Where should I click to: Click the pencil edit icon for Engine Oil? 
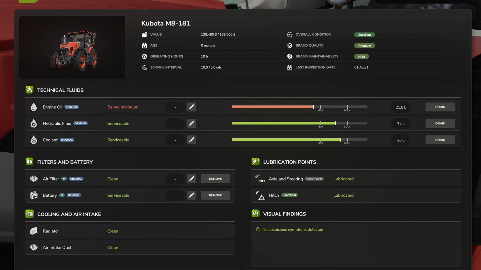point(192,107)
